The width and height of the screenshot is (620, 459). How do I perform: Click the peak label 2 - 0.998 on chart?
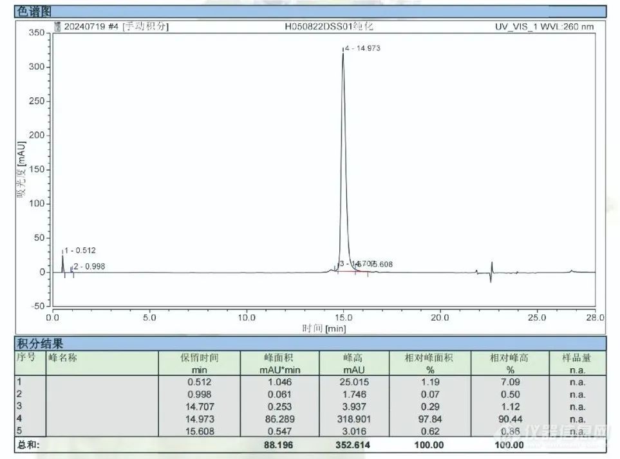[x=89, y=266]
